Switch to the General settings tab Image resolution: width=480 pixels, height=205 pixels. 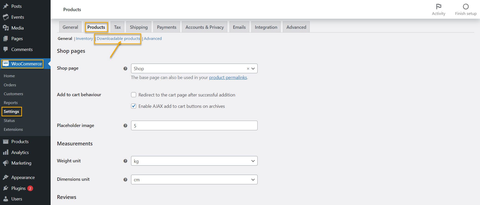[x=70, y=27]
